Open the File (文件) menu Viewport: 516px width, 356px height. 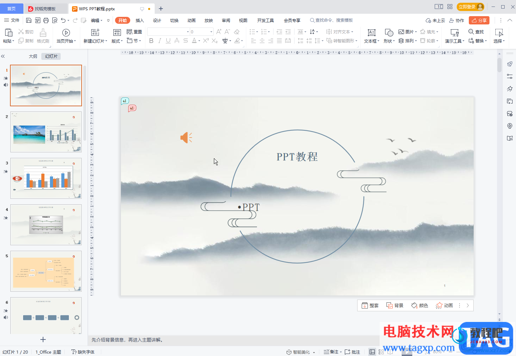tap(12, 20)
